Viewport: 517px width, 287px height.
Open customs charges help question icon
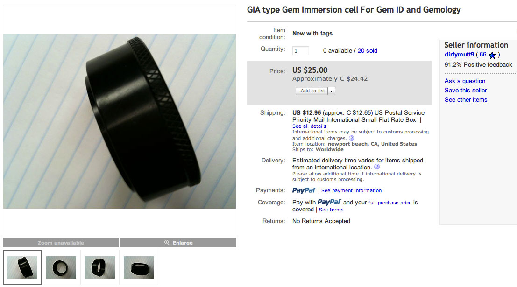click(352, 138)
